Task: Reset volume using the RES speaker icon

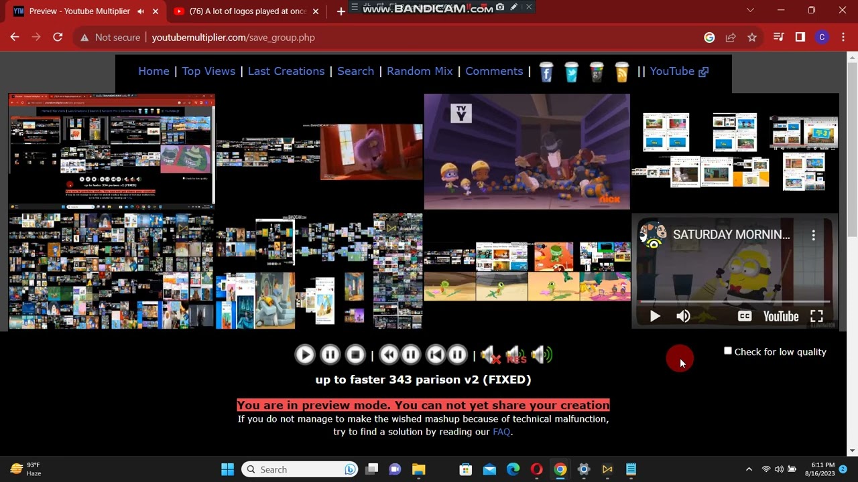Action: (515, 355)
